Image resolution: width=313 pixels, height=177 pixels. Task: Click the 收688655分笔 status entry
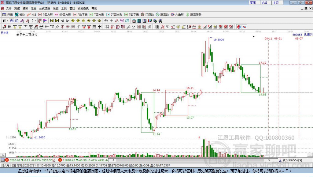tap(291, 160)
